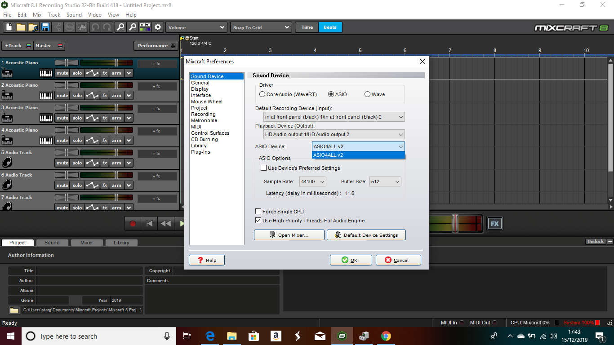This screenshot has width=614, height=345.
Task: Save the project with the floppy disk icon
Action: click(x=45, y=27)
